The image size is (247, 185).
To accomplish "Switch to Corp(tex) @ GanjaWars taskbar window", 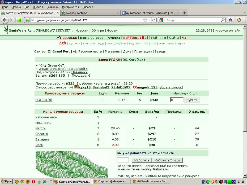I will click(x=112, y=181).
